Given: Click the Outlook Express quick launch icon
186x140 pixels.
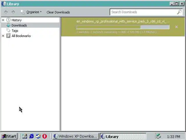Looking at the screenshot, I should point(38,136).
